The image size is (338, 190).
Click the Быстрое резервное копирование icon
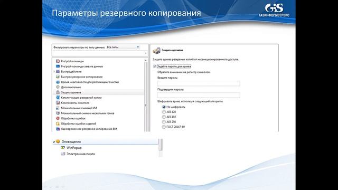click(58, 77)
